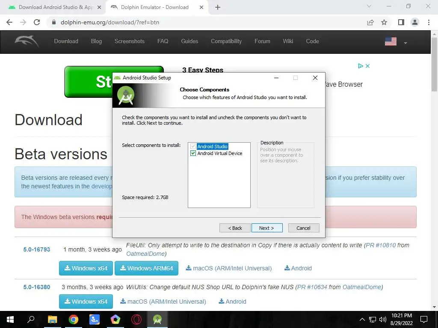
Task: Show hidden system tray icons
Action: click(x=362, y=319)
